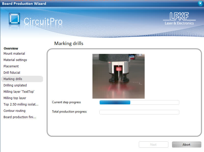Select the Overview step heading
204x152 pixels.
click(11, 48)
